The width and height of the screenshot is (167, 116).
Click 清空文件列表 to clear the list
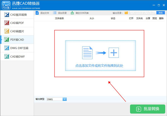[82, 13]
